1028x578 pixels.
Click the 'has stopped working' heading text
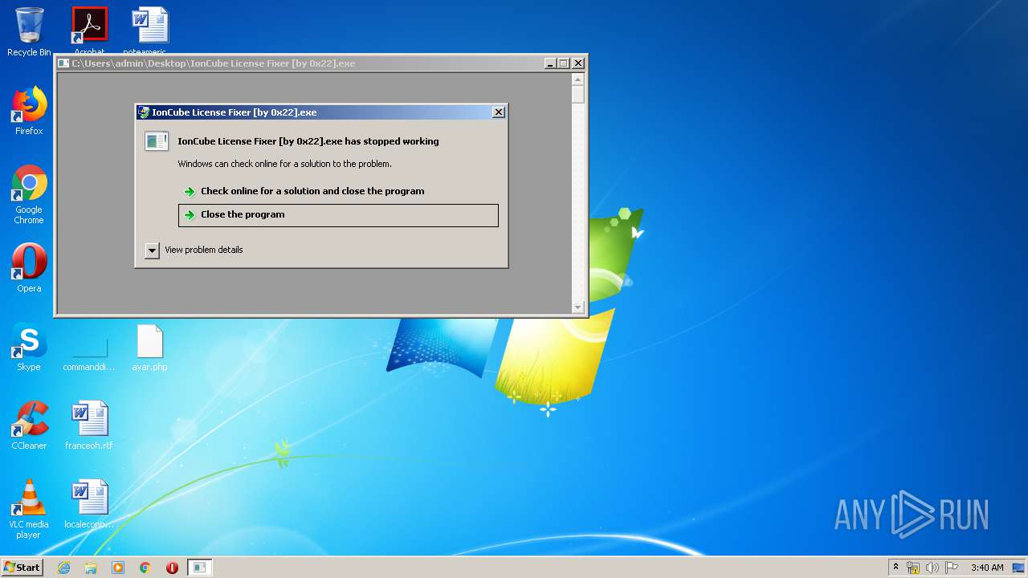308,141
